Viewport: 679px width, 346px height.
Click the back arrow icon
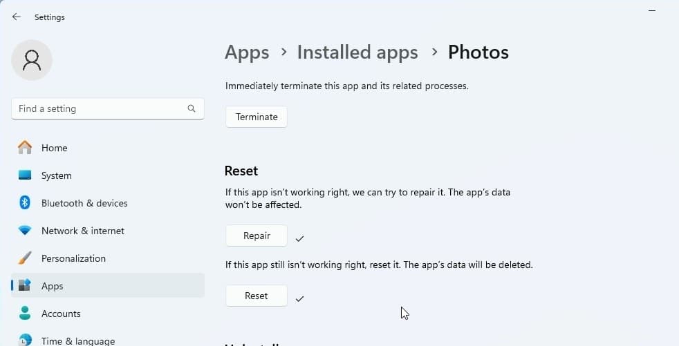click(x=17, y=17)
